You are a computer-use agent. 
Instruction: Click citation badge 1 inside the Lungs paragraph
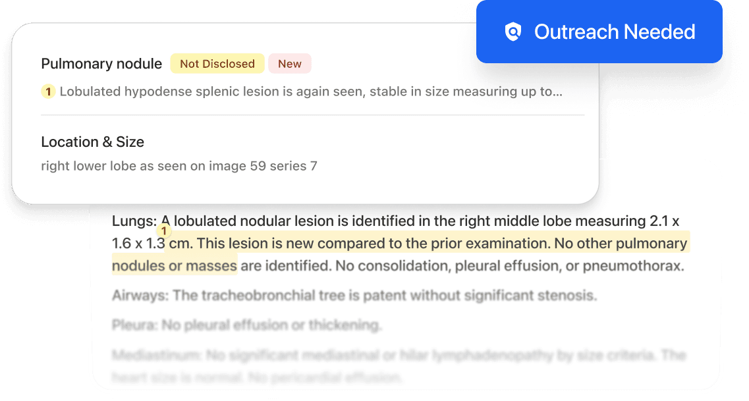click(x=165, y=230)
